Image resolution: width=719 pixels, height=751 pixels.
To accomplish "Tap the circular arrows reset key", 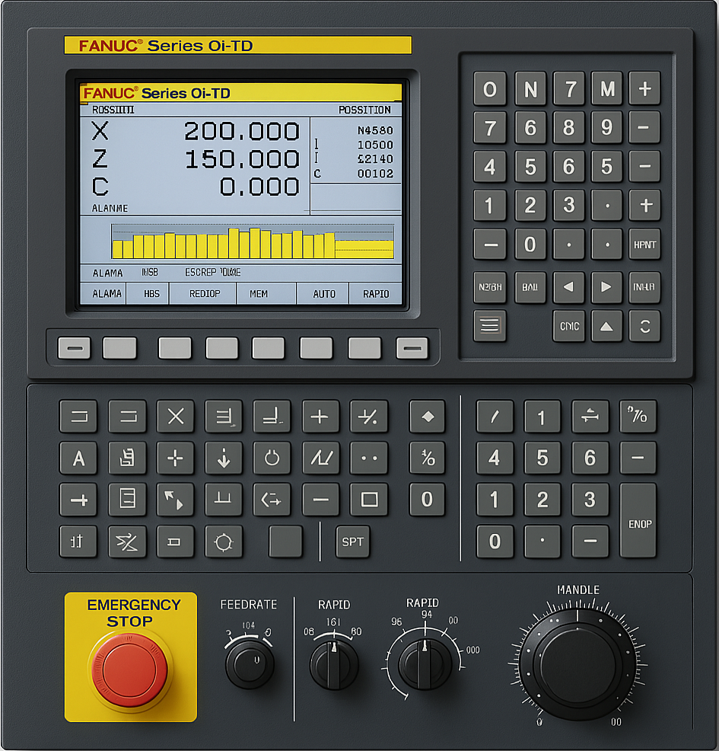I will coord(644,326).
